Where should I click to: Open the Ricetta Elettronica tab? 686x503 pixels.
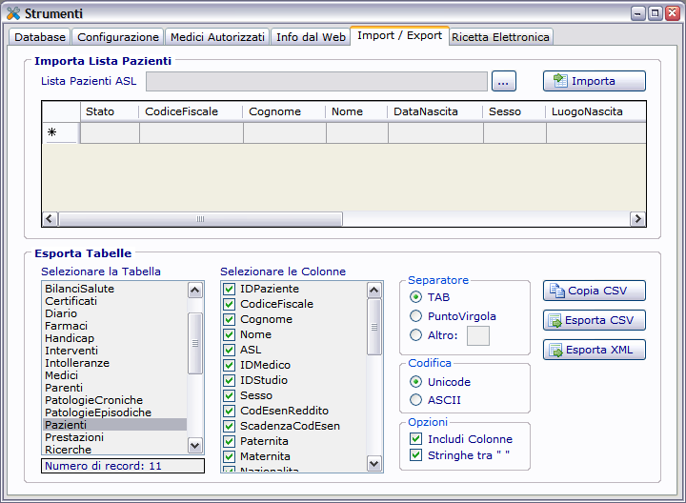click(500, 37)
